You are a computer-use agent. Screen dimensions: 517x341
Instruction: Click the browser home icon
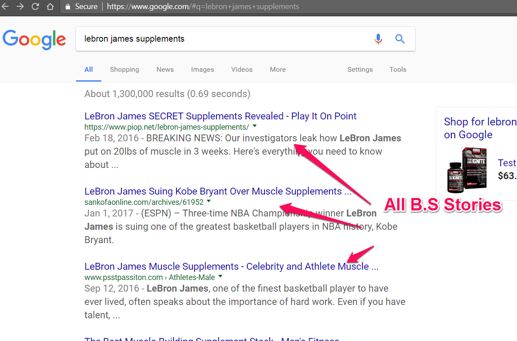click(x=50, y=6)
